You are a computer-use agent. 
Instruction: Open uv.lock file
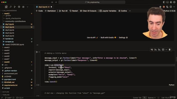[7, 88]
